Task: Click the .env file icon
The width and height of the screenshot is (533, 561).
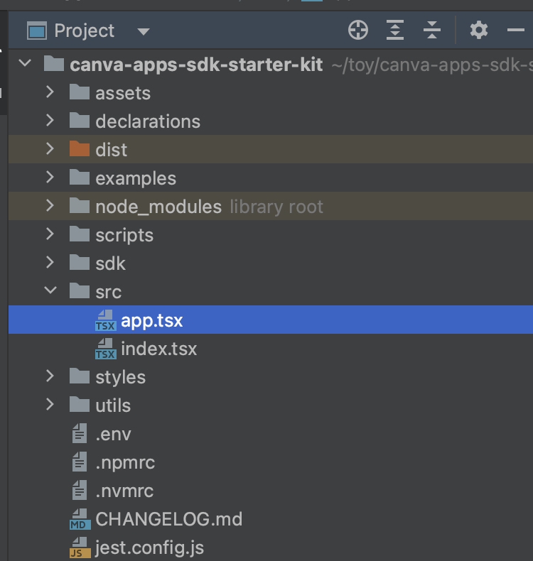Action: click(80, 433)
